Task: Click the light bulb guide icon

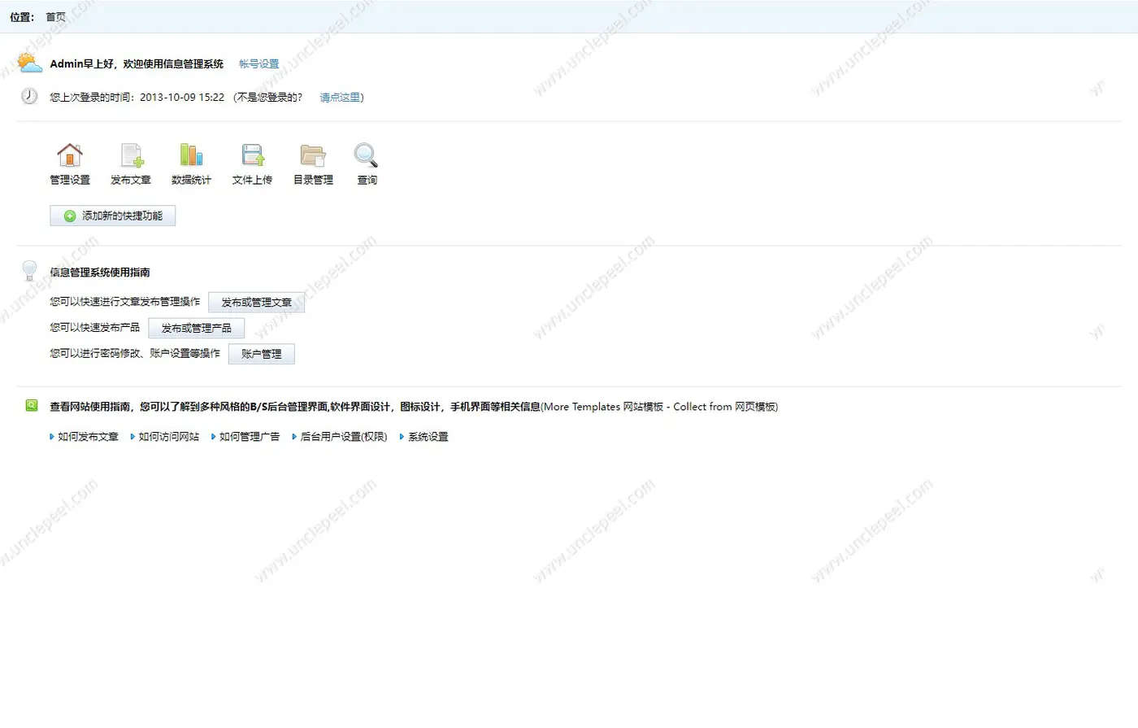Action: coord(30,270)
